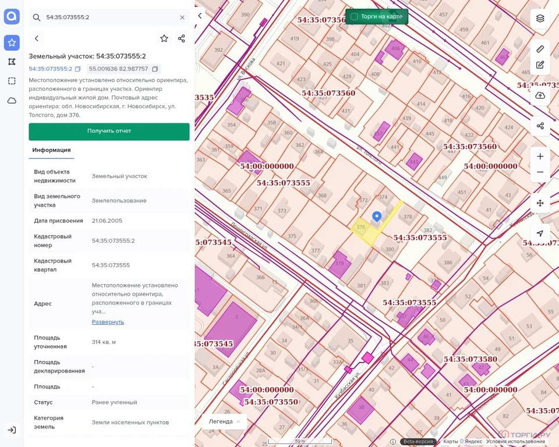The width and height of the screenshot is (559, 447).
Task: Click the cloud upload icon
Action: (540, 95)
